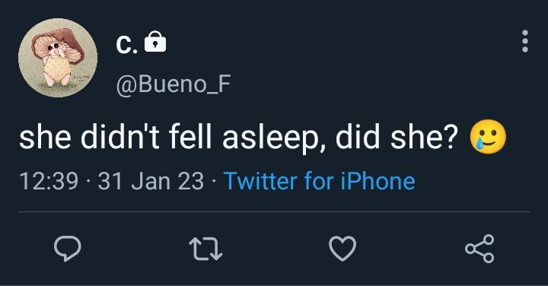Click the divider line below the timestamp
This screenshot has height=286, width=548.
point(274,211)
